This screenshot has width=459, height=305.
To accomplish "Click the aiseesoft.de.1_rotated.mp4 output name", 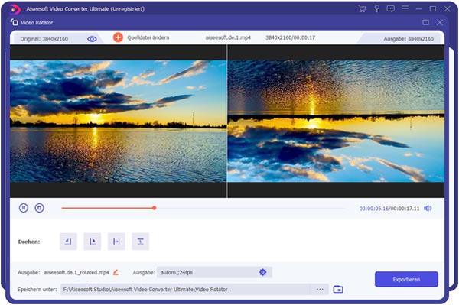I will [x=76, y=273].
